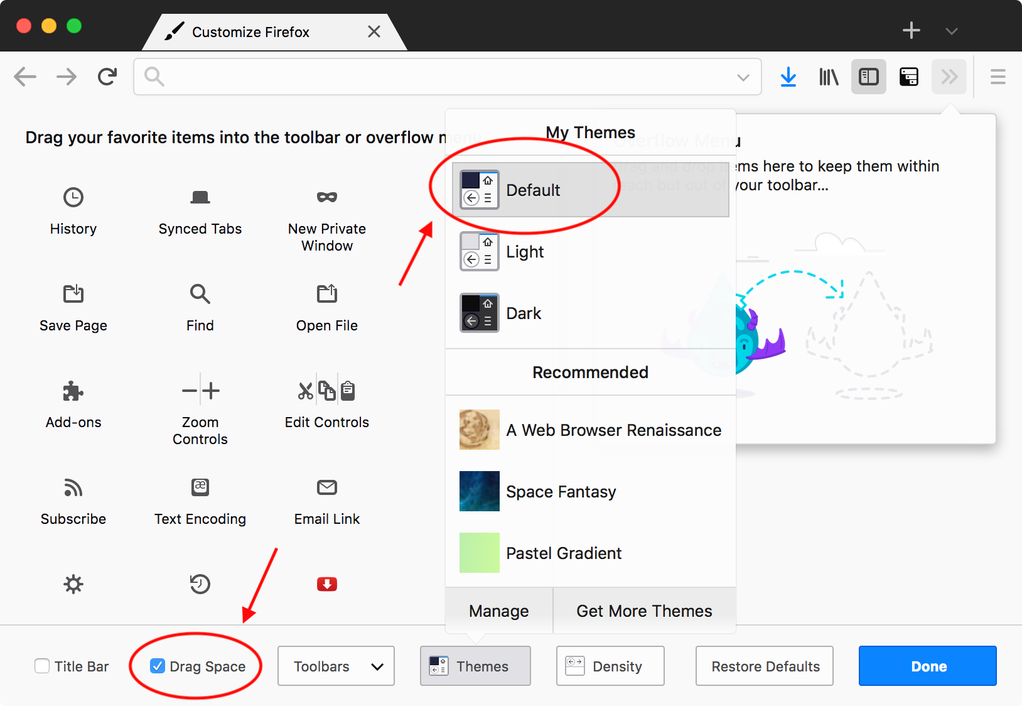Select the Edit Controls icon
This screenshot has width=1022, height=706.
click(327, 391)
